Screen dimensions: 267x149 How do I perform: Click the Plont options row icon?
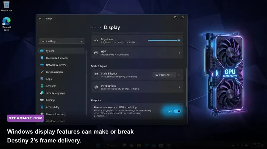96,87
